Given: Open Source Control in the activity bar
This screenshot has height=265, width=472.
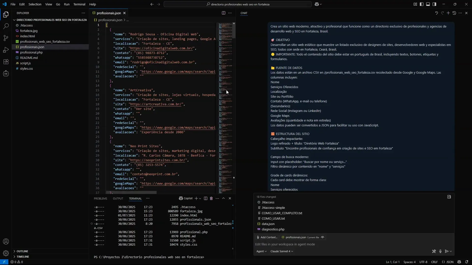Looking at the screenshot, I should 6,38.
